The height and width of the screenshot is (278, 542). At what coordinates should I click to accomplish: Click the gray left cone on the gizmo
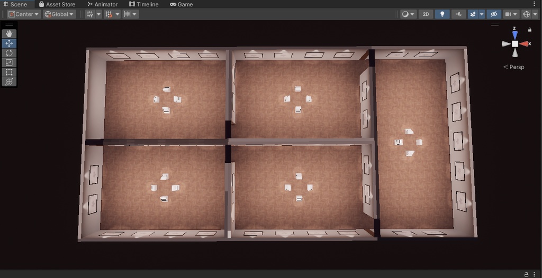click(x=507, y=44)
